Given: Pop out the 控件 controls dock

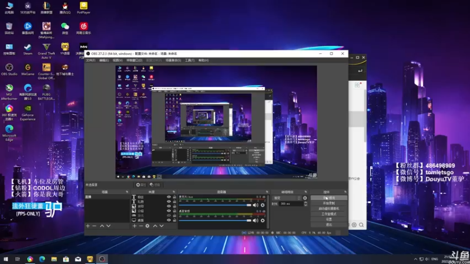Looking at the screenshot, I should (345, 192).
